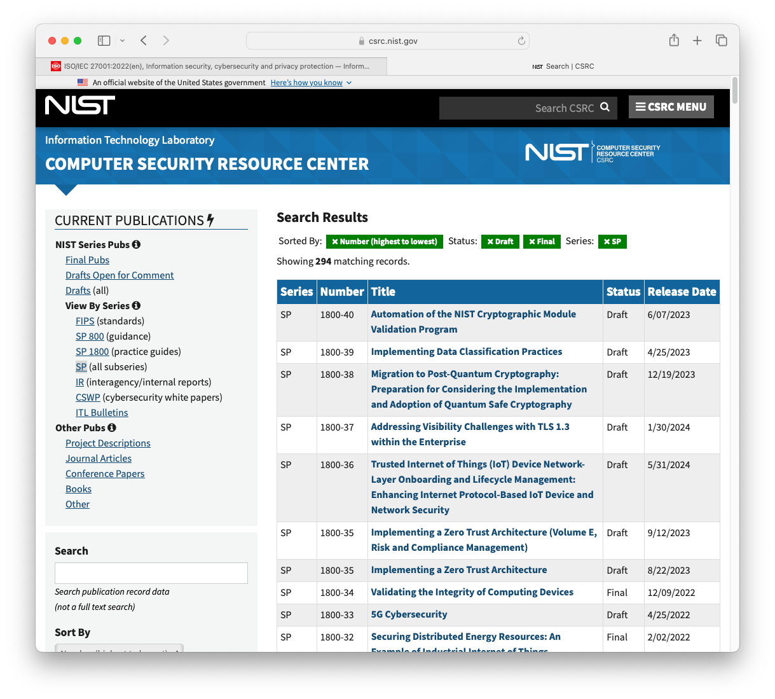Remove the 'Number (highest to lowest)' sort tag
This screenshot has width=775, height=699.
[384, 242]
